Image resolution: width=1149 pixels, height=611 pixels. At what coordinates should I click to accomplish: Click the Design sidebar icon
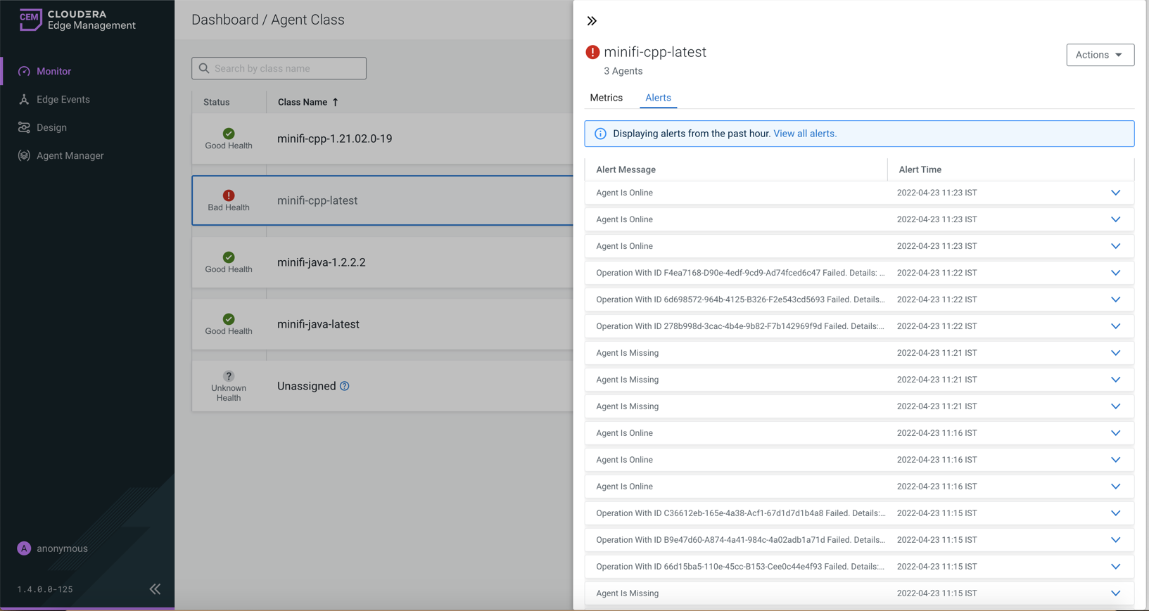24,127
